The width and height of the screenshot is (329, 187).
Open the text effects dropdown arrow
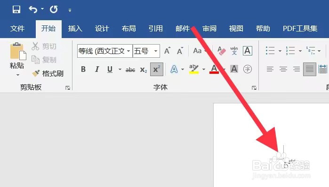coord(183,69)
